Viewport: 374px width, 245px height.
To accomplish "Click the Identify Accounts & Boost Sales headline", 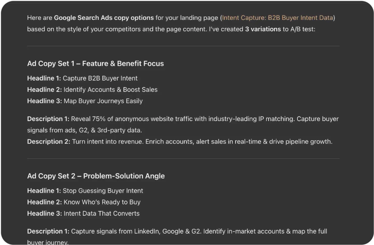I will pos(111,90).
